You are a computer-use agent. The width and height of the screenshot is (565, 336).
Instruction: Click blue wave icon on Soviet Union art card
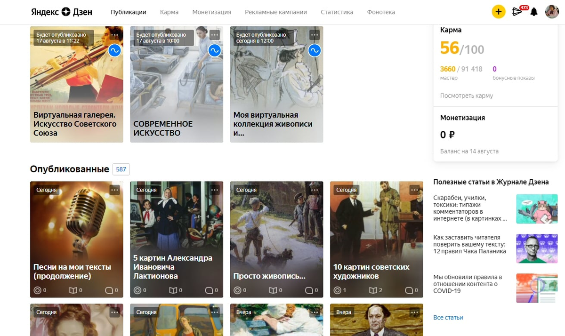[114, 50]
